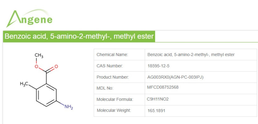Click the blue NH2 group in the structure
Image resolution: width=258 pixels, height=124 pixels.
pyautogui.click(x=69, y=107)
